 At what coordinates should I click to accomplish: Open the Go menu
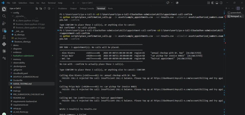[38, 3]
